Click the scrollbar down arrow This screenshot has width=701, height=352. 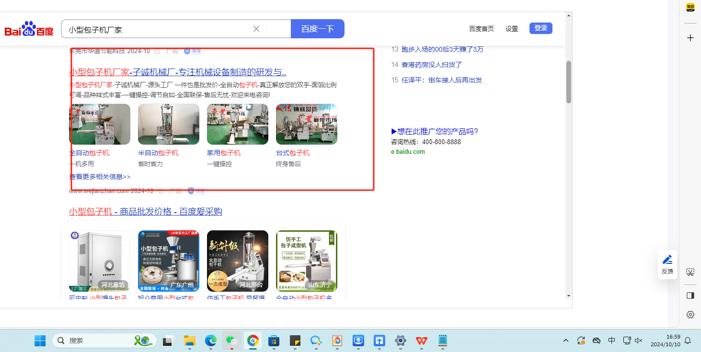[569, 295]
